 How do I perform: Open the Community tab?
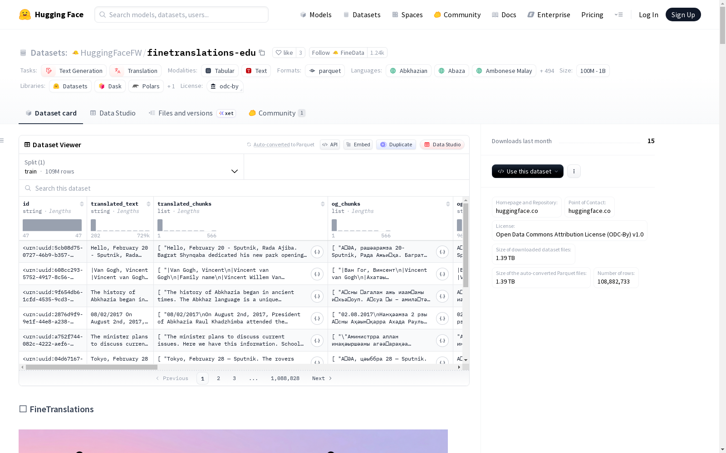point(277,113)
